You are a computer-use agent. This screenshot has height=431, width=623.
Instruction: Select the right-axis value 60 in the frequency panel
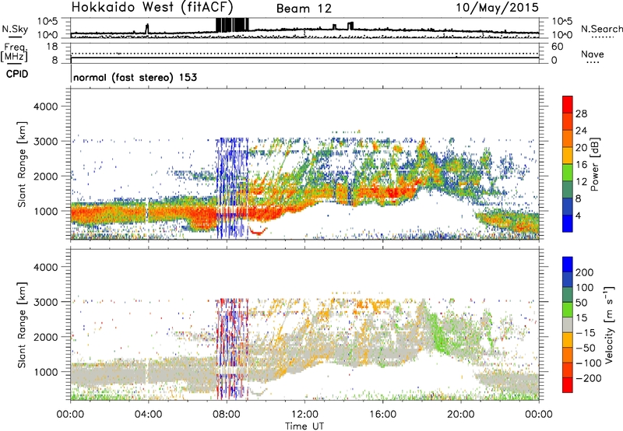pyautogui.click(x=557, y=47)
